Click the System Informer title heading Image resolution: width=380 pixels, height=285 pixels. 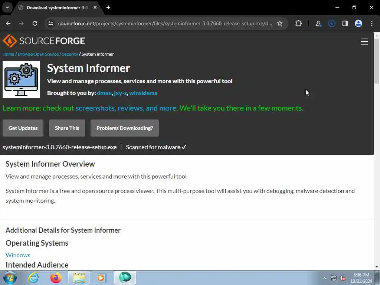coord(88,68)
